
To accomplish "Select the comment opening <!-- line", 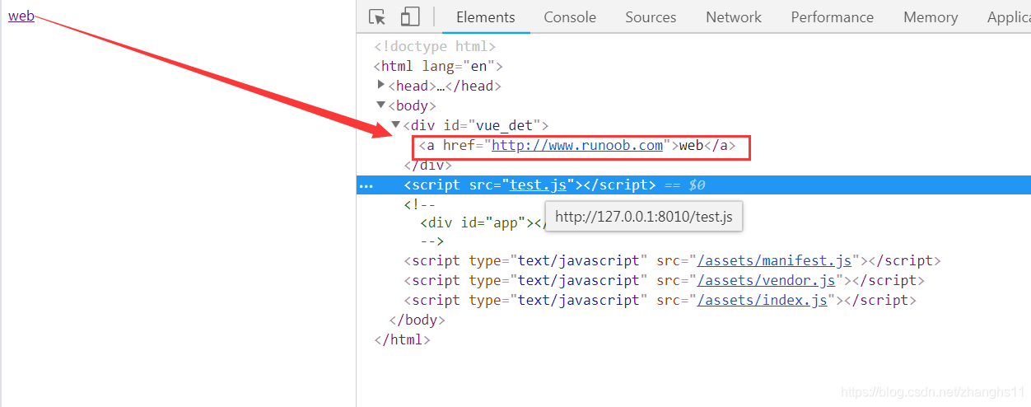I will click(420, 205).
